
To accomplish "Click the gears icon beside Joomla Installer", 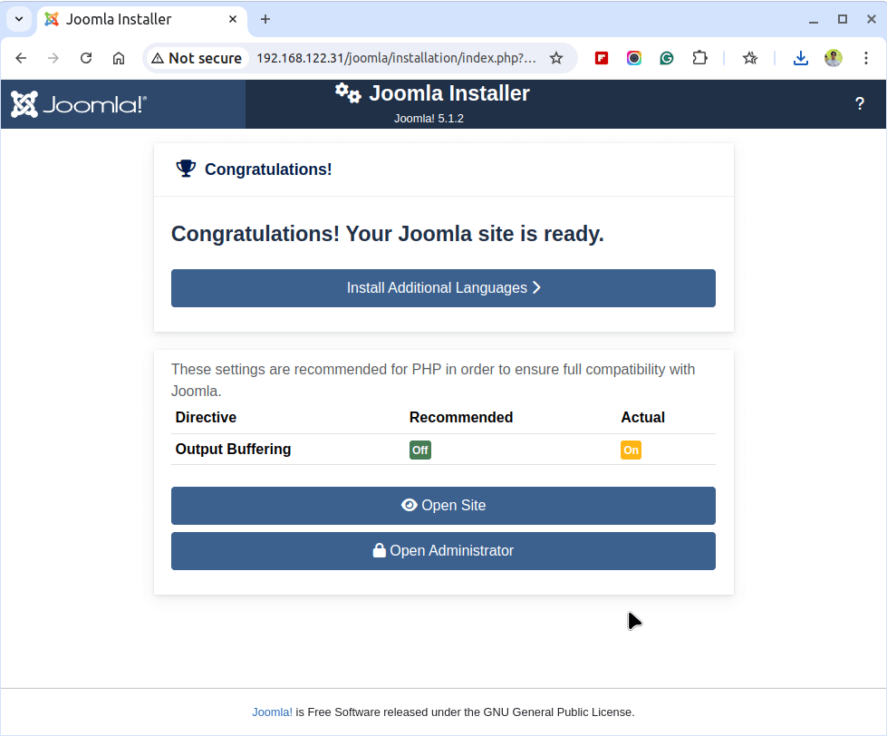I will pos(348,92).
